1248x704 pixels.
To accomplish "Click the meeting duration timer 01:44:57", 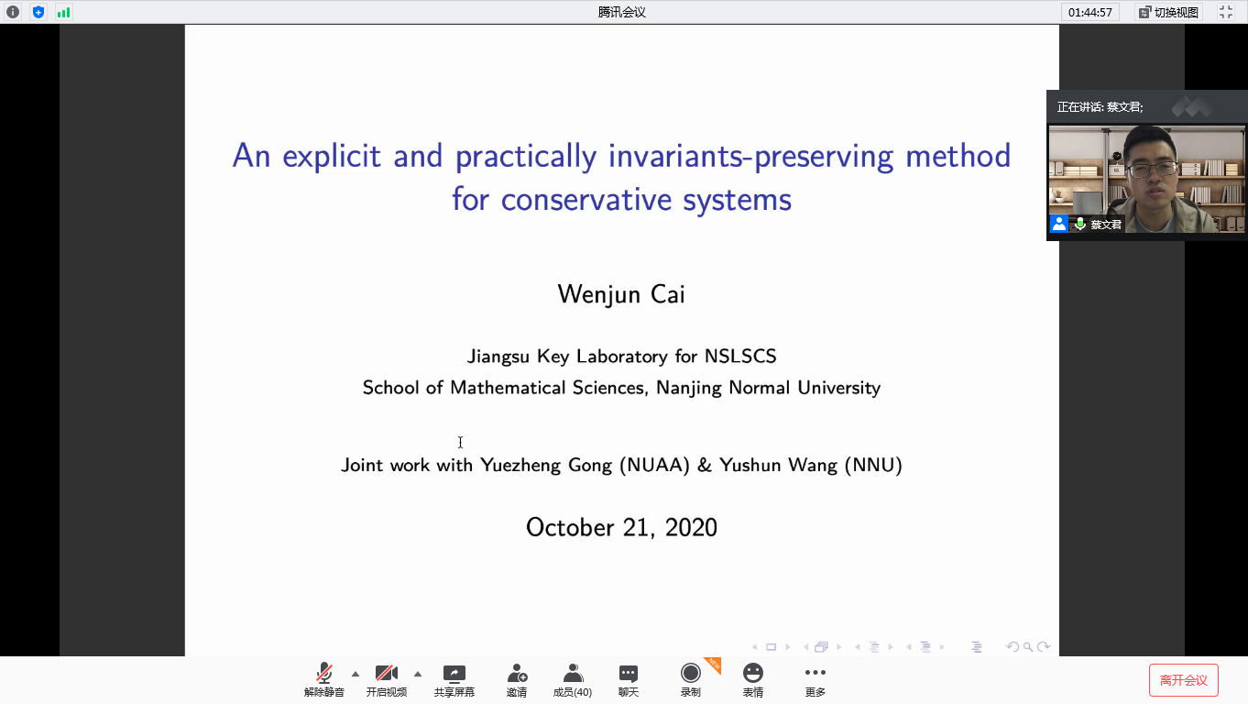I will [1089, 12].
